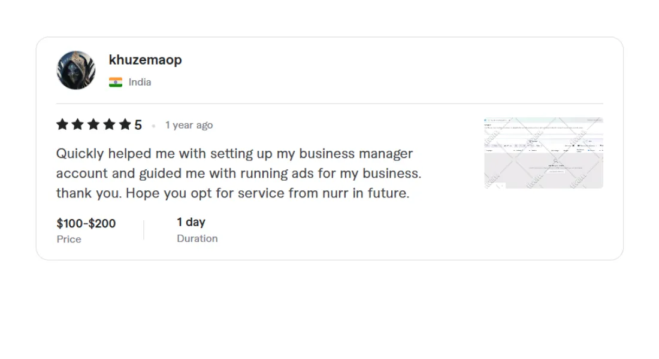Click the fourth rating star
Screen dimensions: 659x359
(x=109, y=124)
